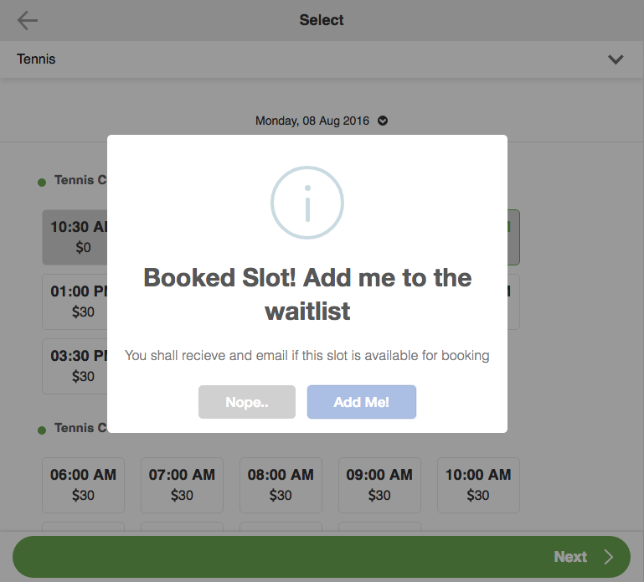Image resolution: width=644 pixels, height=582 pixels.
Task: Click the green dot beside the first Tennis Court
Action: tap(42, 182)
